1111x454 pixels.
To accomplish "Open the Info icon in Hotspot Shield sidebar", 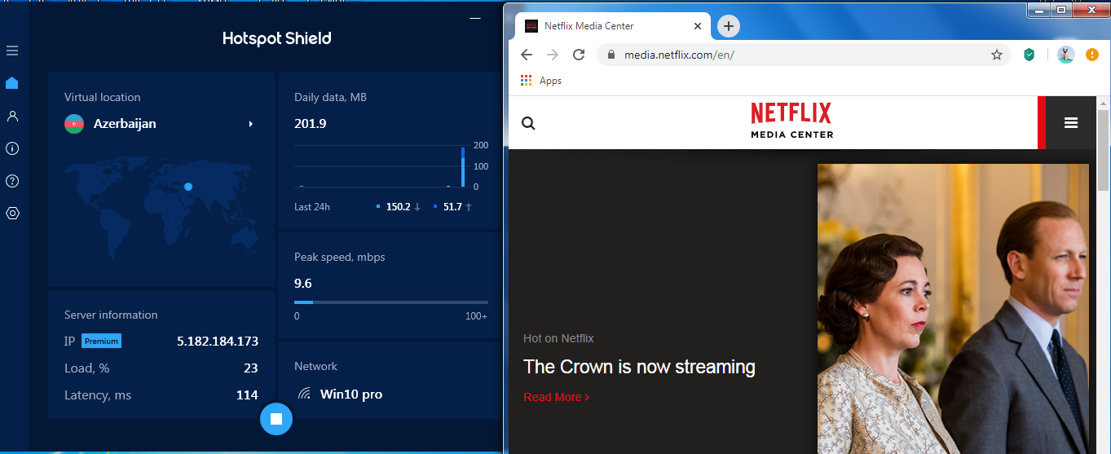I will 12,148.
